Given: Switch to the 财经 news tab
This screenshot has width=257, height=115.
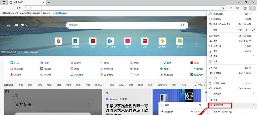Looking at the screenshot, I should [59, 85].
